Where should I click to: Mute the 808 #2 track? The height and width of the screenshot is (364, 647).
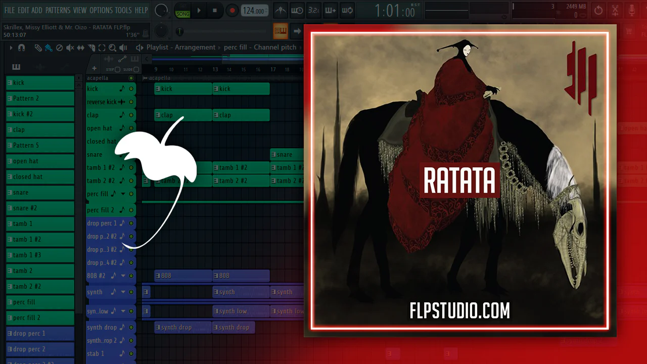(x=131, y=276)
